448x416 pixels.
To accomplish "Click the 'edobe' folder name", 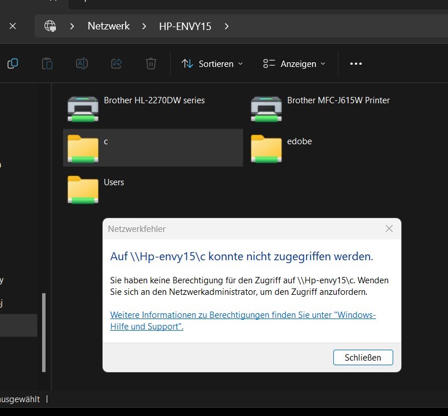I will 299,141.
